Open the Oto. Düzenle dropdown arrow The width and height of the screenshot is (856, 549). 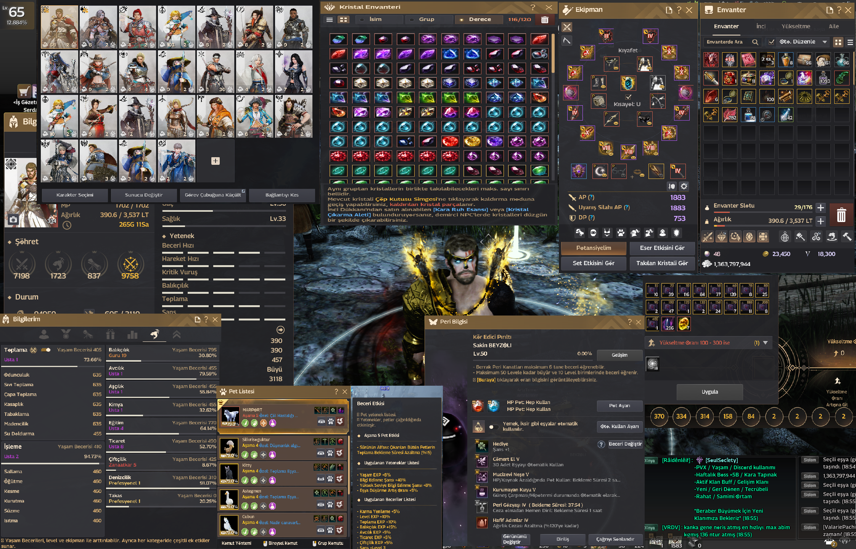tap(824, 42)
